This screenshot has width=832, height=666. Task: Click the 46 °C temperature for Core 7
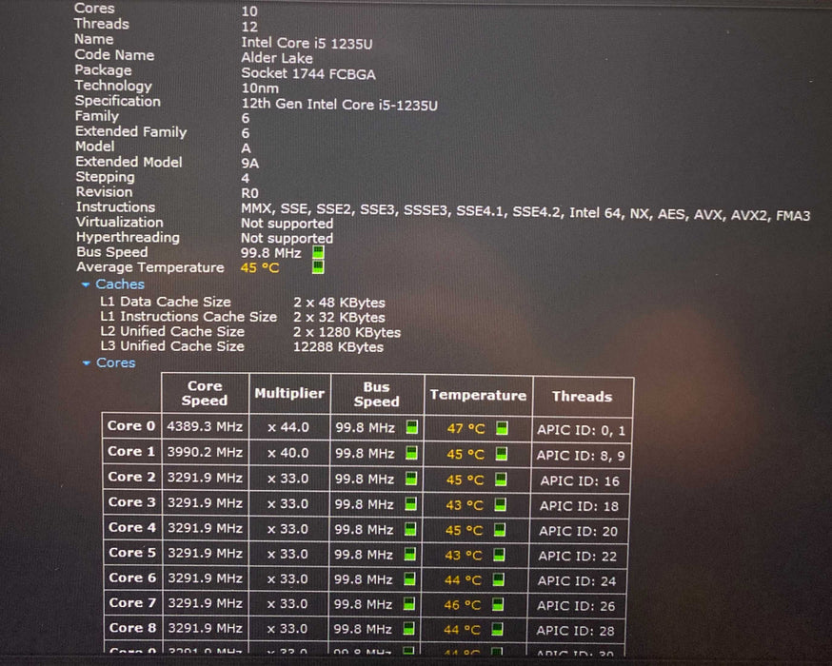[462, 604]
